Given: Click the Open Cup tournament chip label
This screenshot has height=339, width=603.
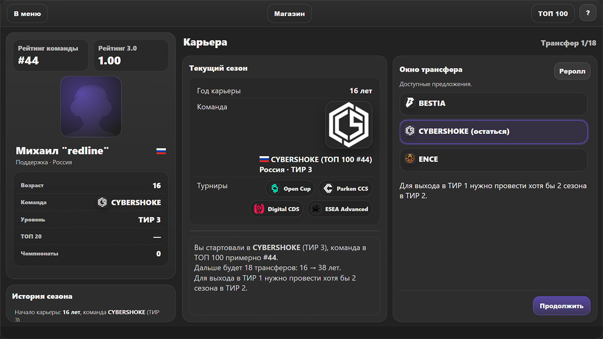Looking at the screenshot, I should coord(297,189).
